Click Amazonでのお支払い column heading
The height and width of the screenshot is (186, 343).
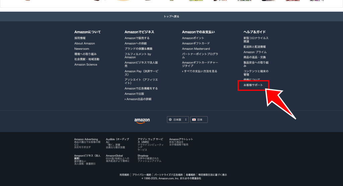click(x=198, y=32)
